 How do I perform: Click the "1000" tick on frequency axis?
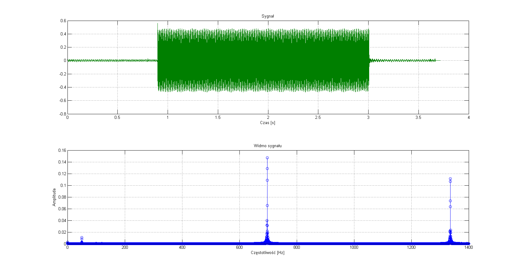tap(354, 247)
